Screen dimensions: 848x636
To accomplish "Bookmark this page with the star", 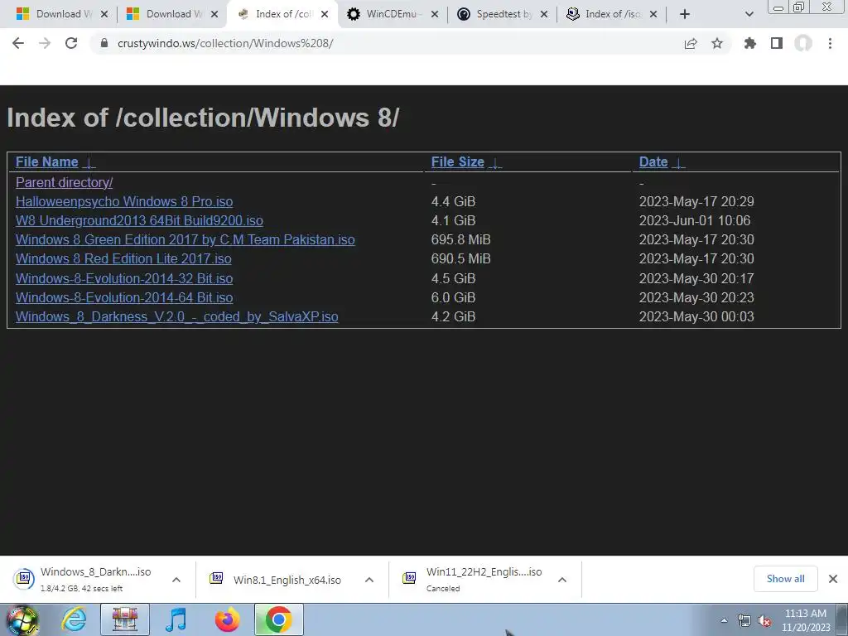I will tap(717, 43).
